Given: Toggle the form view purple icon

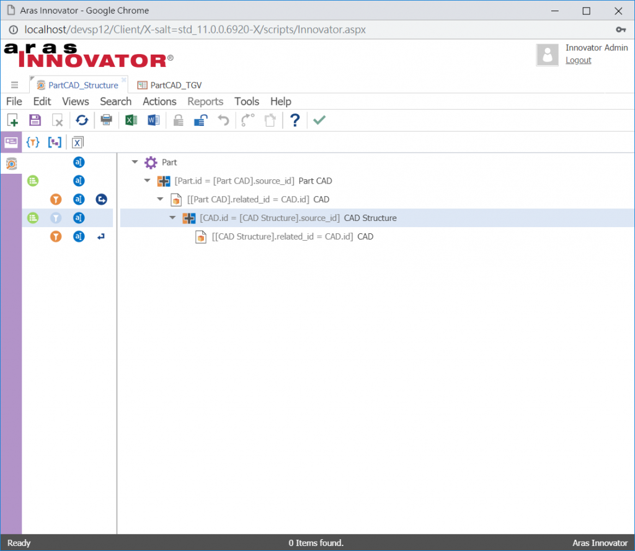Looking at the screenshot, I should pyautogui.click(x=11, y=142).
